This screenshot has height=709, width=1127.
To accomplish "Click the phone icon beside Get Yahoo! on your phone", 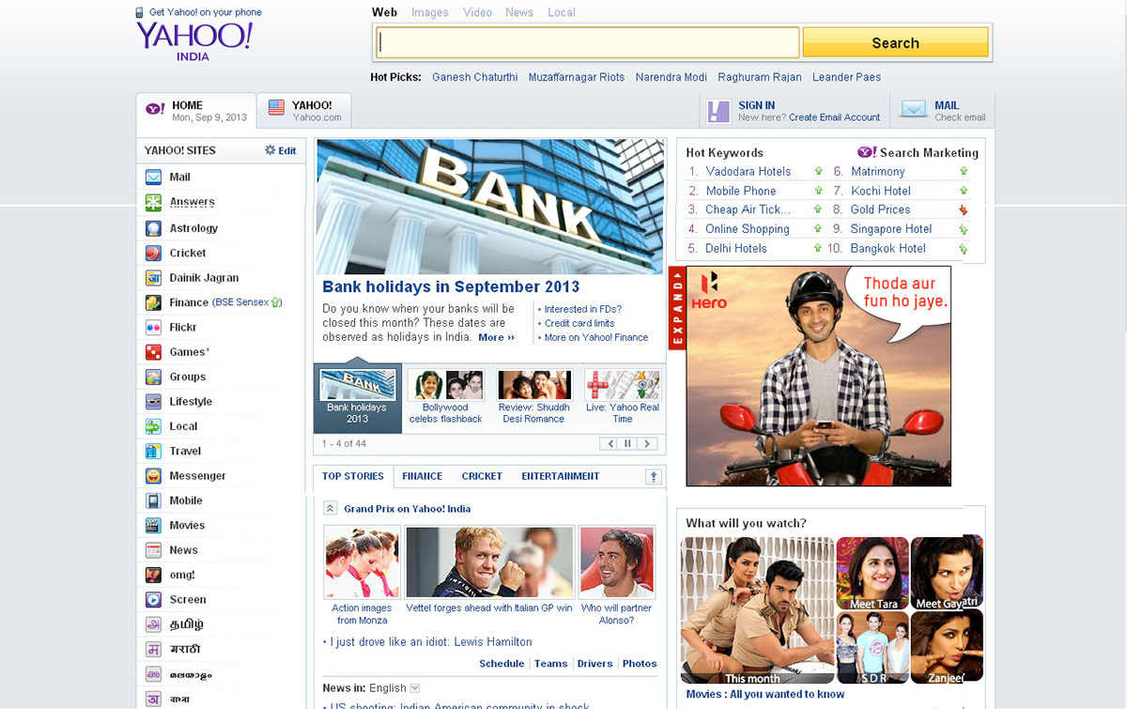I will coord(141,12).
